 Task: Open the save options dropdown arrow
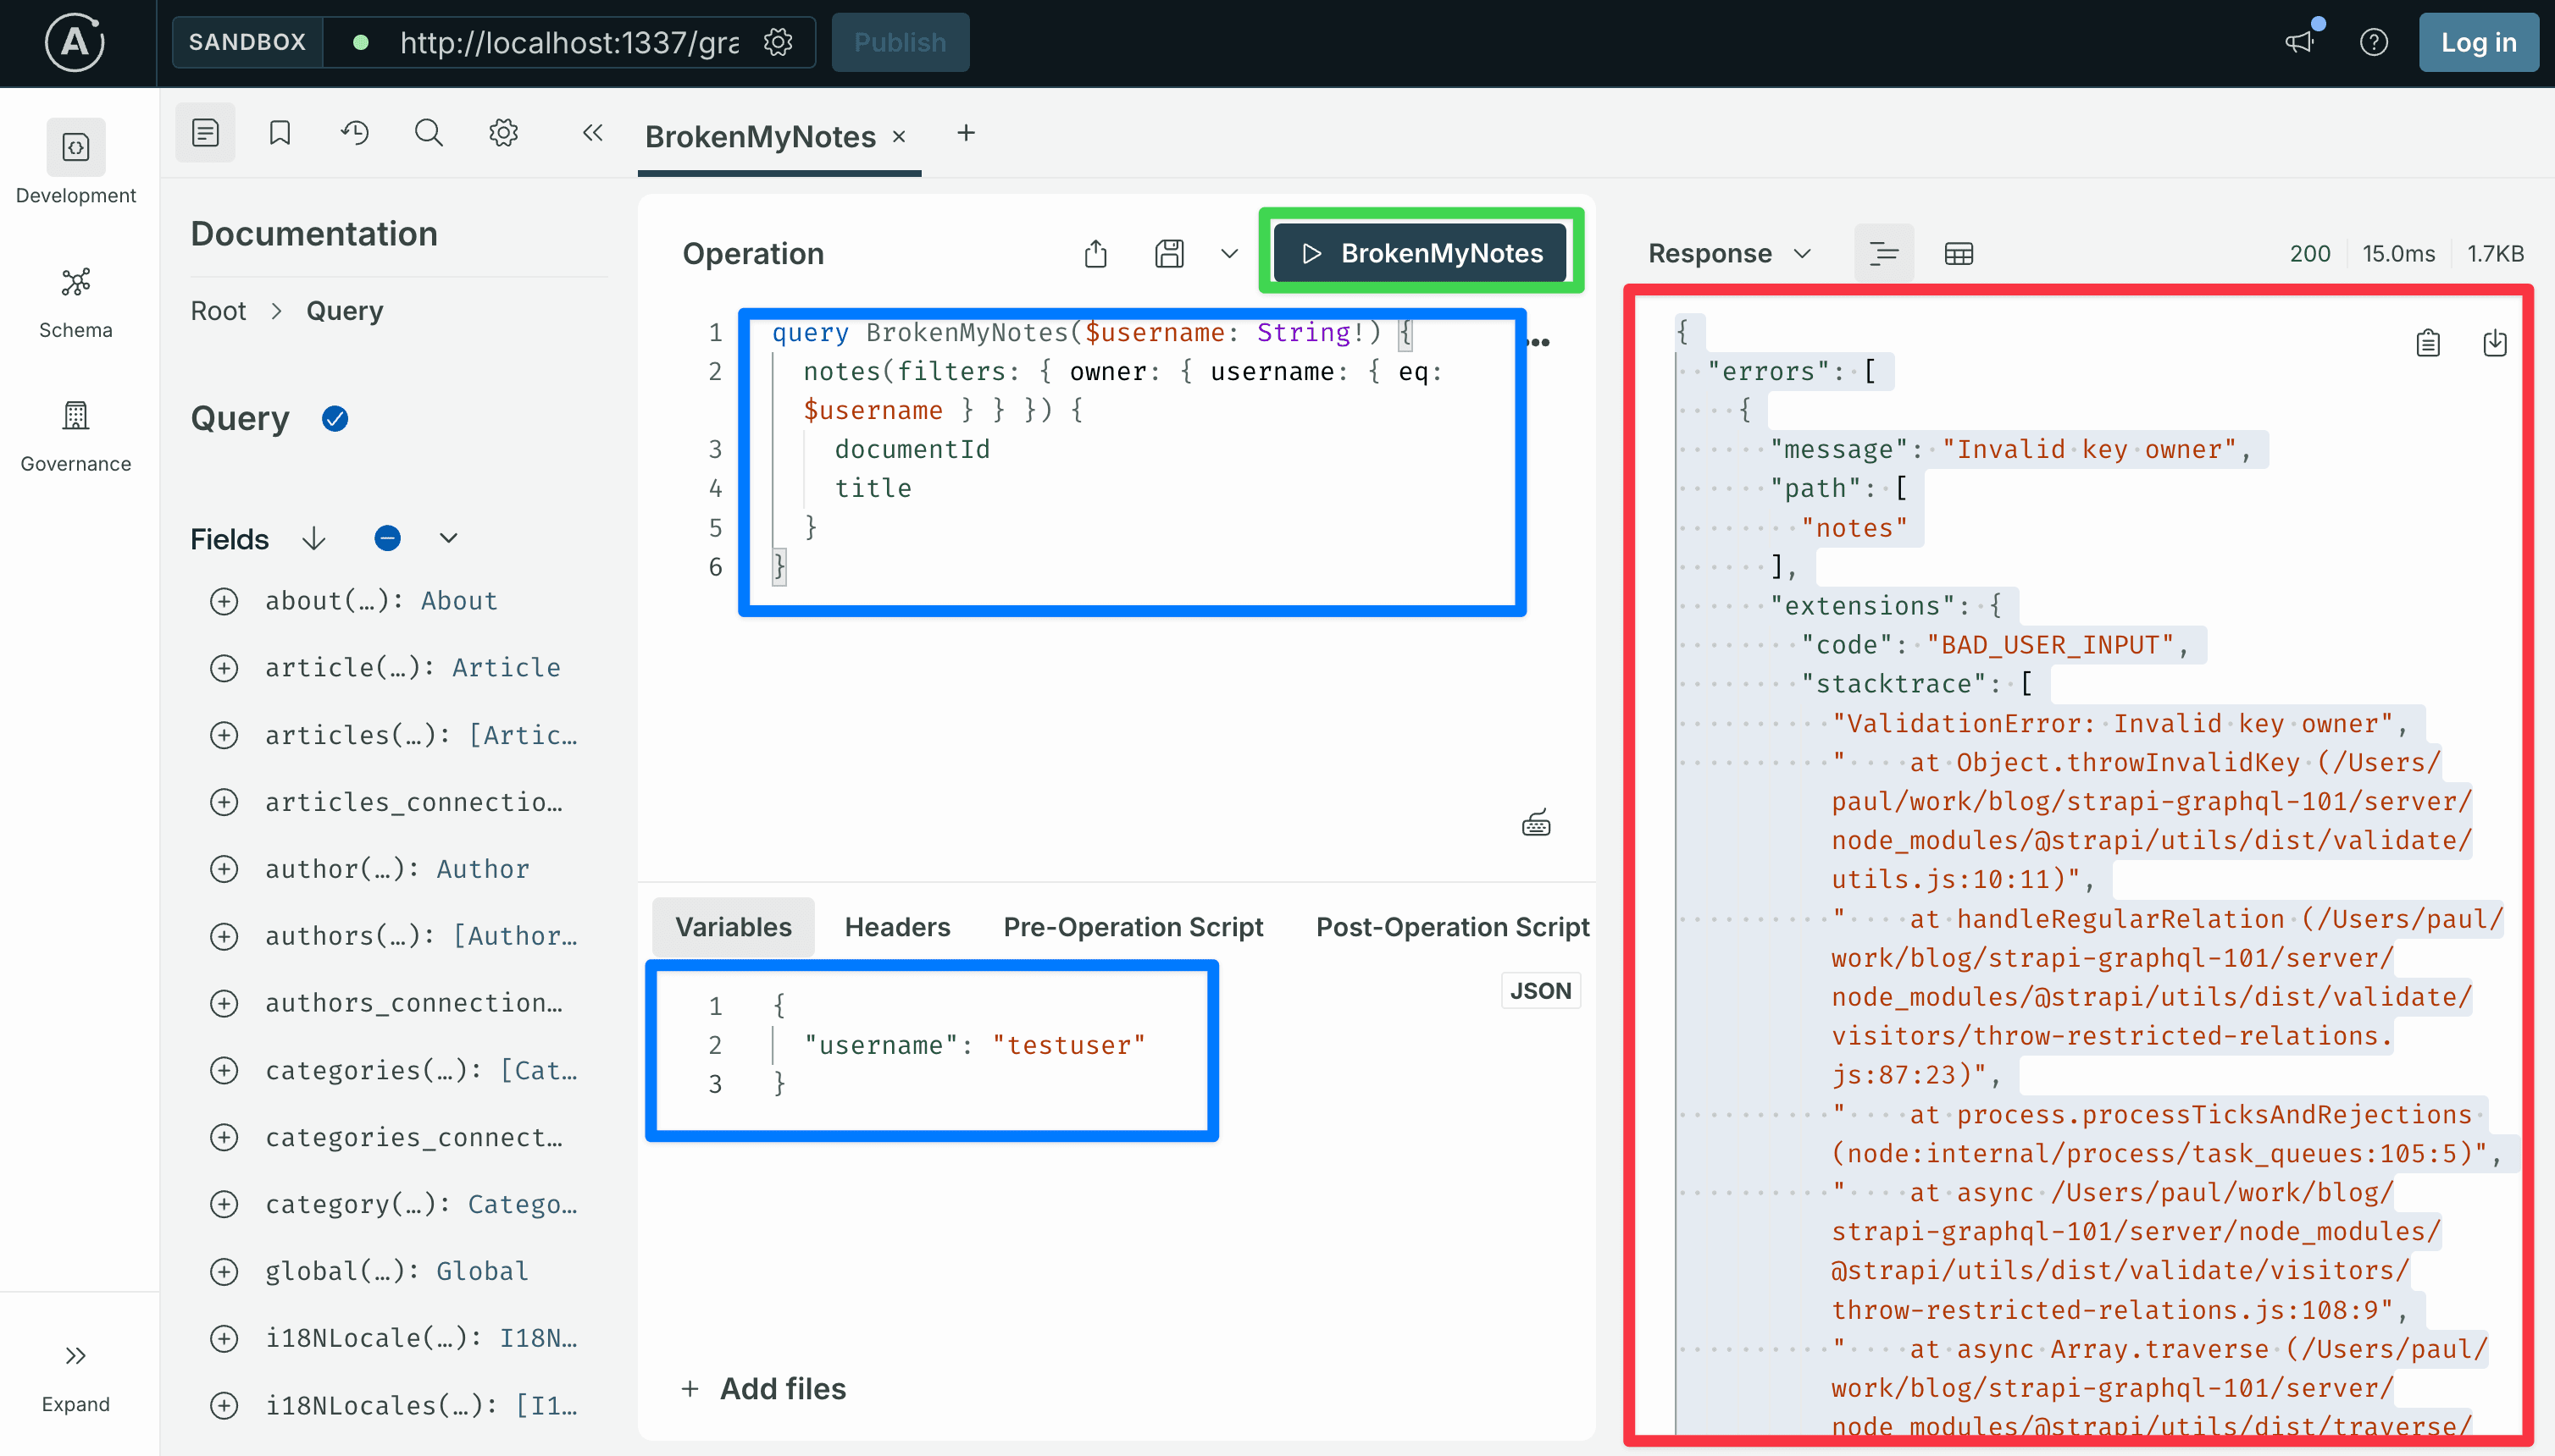[1229, 254]
